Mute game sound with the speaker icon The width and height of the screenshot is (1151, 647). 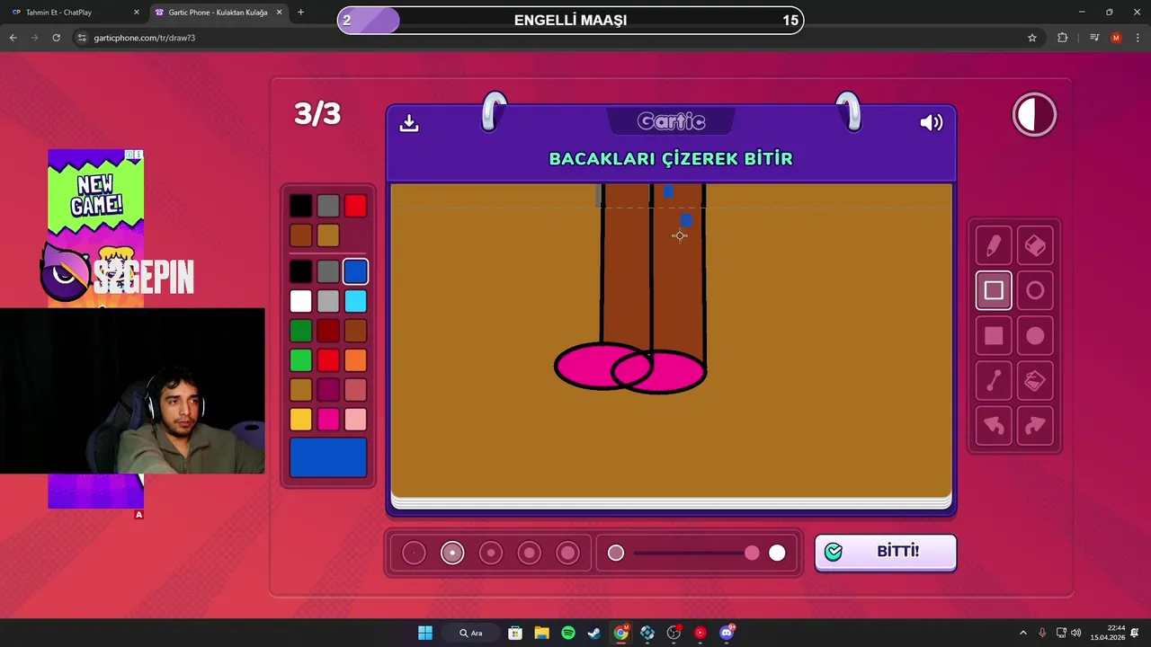click(932, 123)
